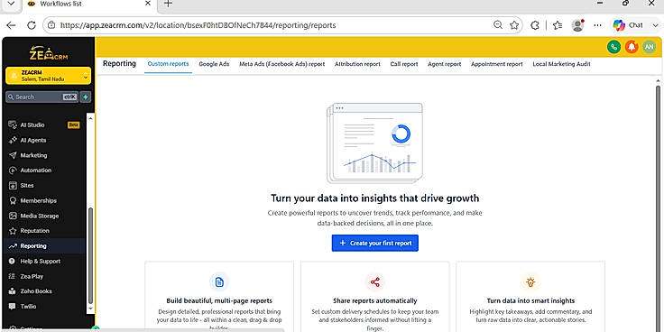Click the ZEA CRM logo
Screen dimensions: 664x332
click(49, 53)
